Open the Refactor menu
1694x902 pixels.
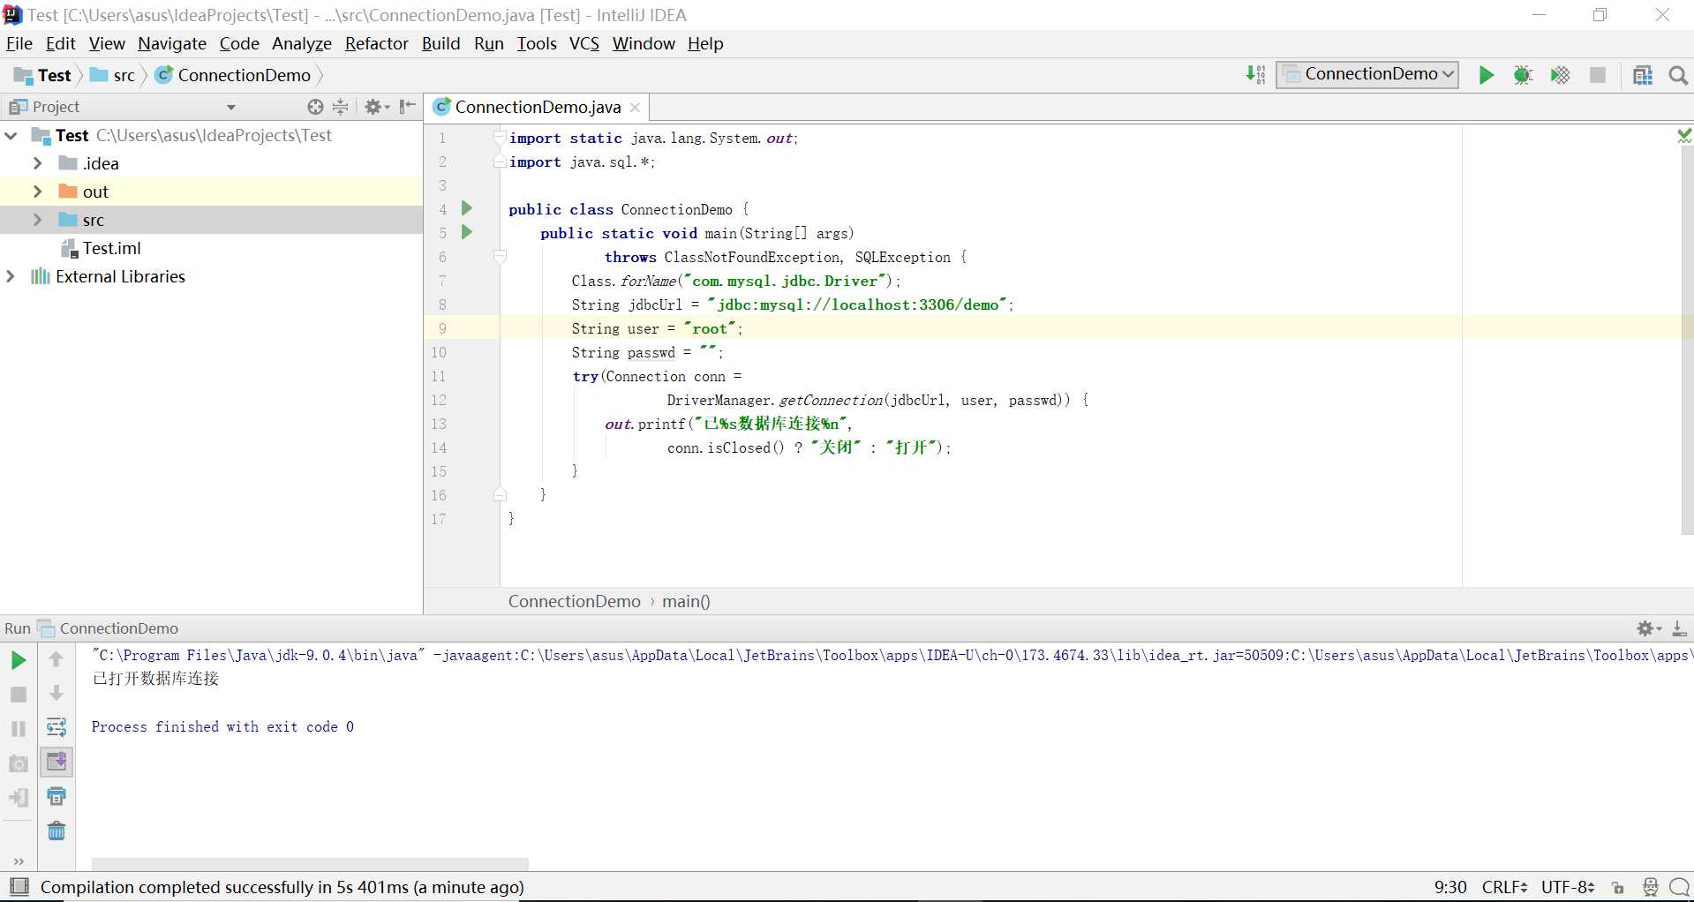click(376, 43)
